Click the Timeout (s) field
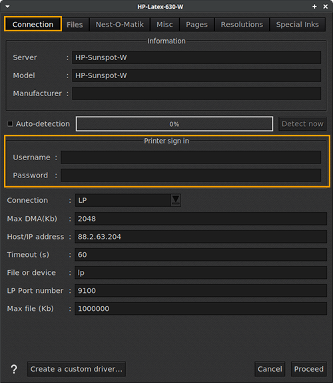The width and height of the screenshot is (333, 383). 200,254
